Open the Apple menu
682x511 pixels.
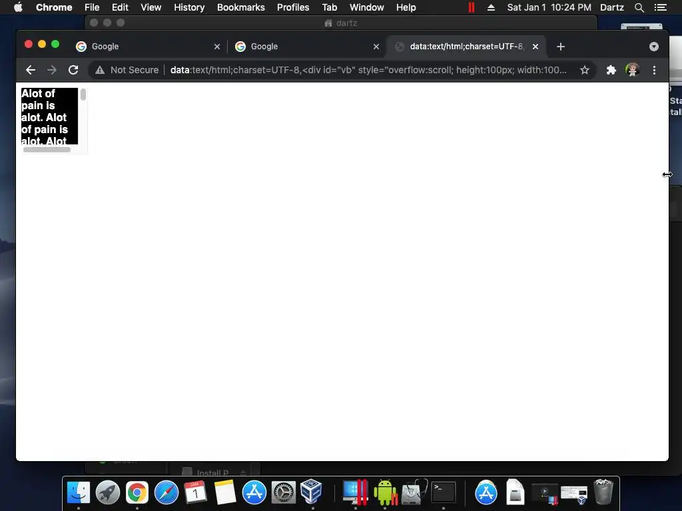coord(18,7)
